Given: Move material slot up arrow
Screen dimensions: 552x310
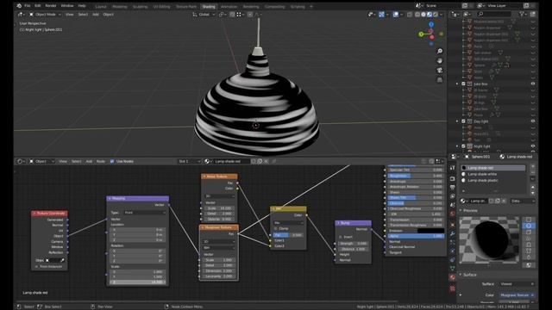Looking at the screenshot, I should (x=532, y=188).
